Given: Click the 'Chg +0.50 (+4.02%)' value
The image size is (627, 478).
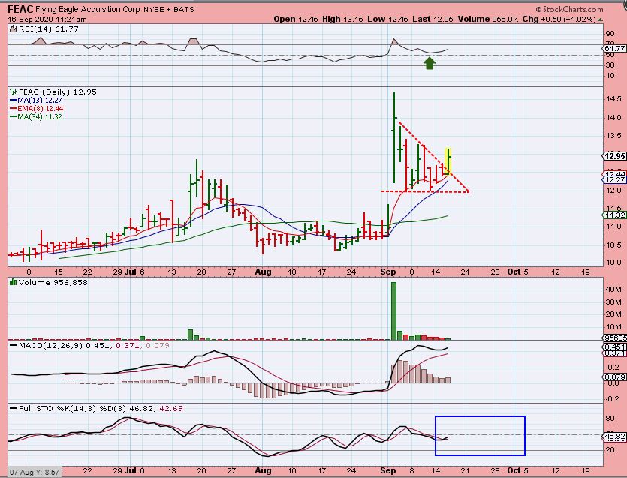Looking at the screenshot, I should [x=560, y=20].
